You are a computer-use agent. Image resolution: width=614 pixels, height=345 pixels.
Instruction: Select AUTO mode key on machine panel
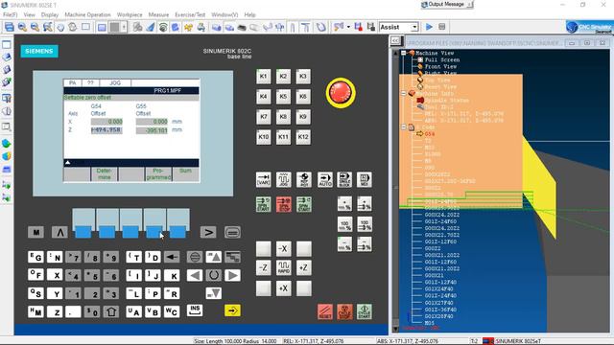(324, 179)
